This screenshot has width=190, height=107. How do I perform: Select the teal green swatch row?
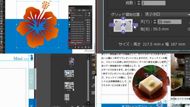tap(80, 27)
